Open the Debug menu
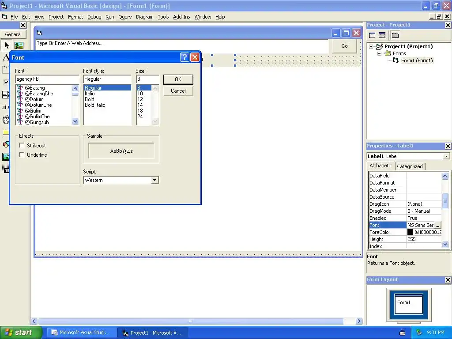452x339 pixels. (x=94, y=17)
